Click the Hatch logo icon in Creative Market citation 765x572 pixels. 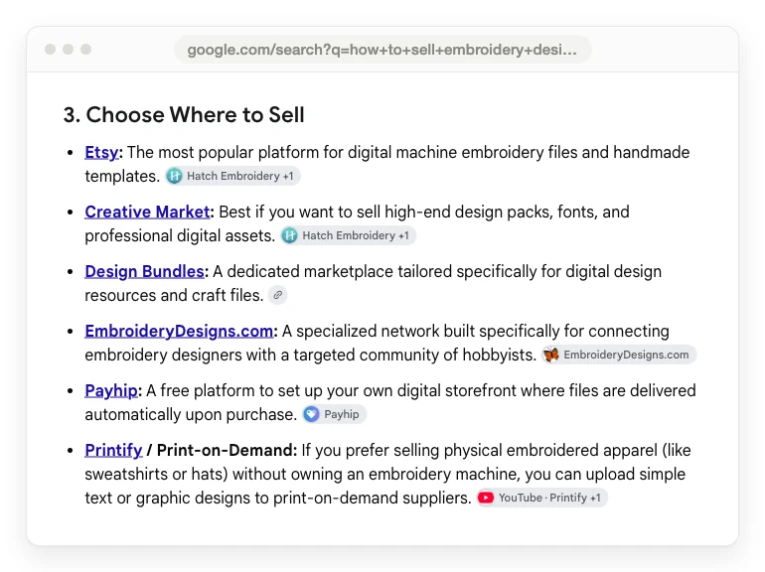click(x=289, y=235)
